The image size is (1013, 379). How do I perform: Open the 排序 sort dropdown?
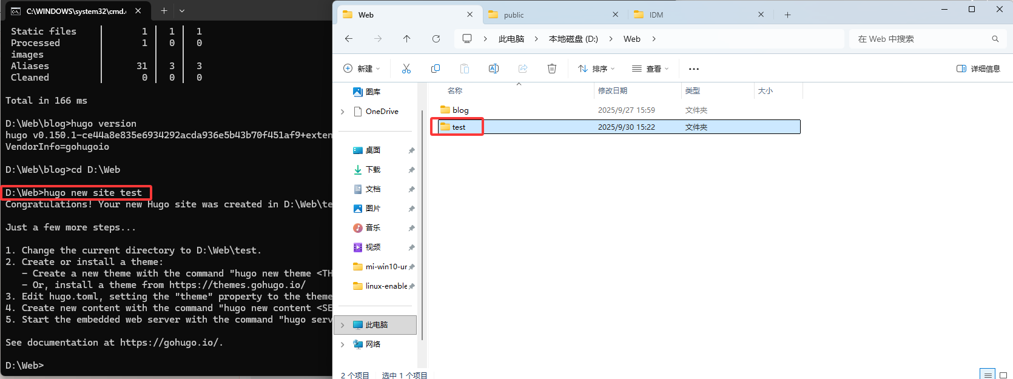[596, 69]
